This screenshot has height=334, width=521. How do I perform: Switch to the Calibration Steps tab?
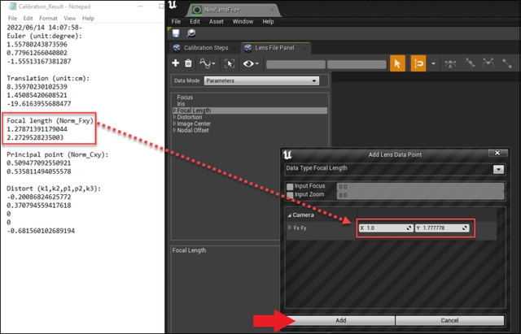click(204, 48)
